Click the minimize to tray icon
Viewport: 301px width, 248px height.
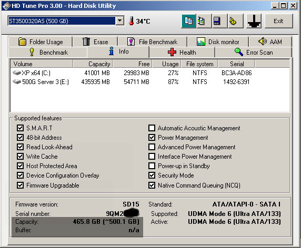point(254,21)
